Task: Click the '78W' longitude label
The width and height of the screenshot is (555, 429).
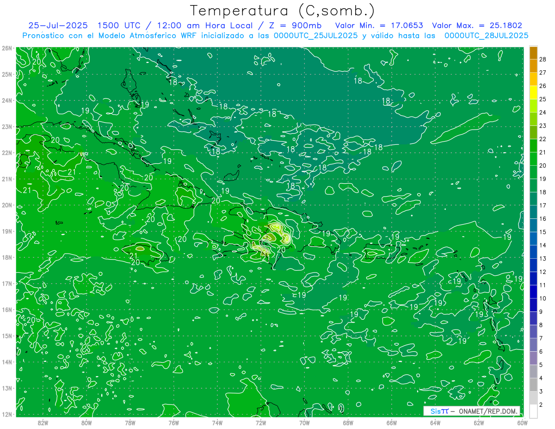Action: [x=130, y=423]
